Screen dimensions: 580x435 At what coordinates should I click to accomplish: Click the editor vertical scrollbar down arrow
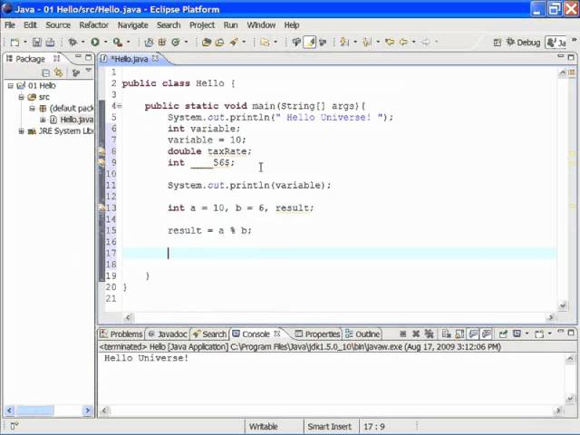(x=563, y=306)
